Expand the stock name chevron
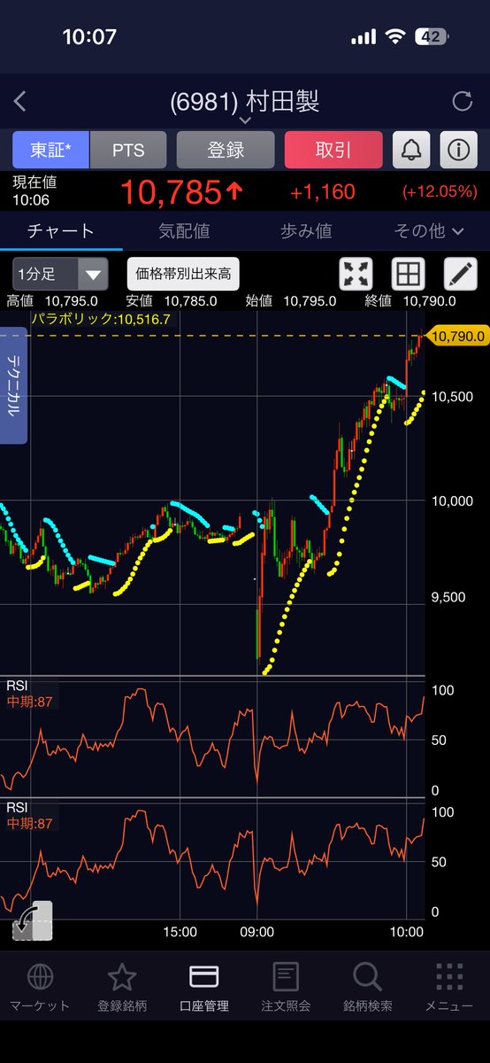490x1063 pixels. point(245,120)
